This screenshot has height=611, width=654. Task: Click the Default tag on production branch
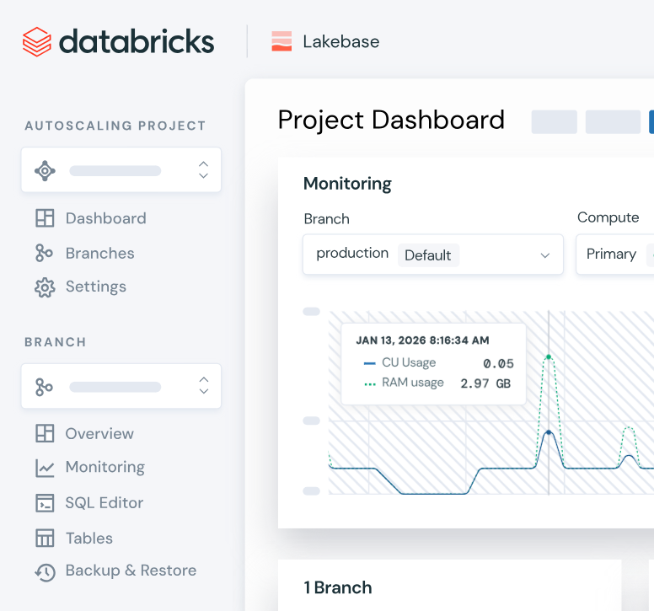tap(428, 255)
